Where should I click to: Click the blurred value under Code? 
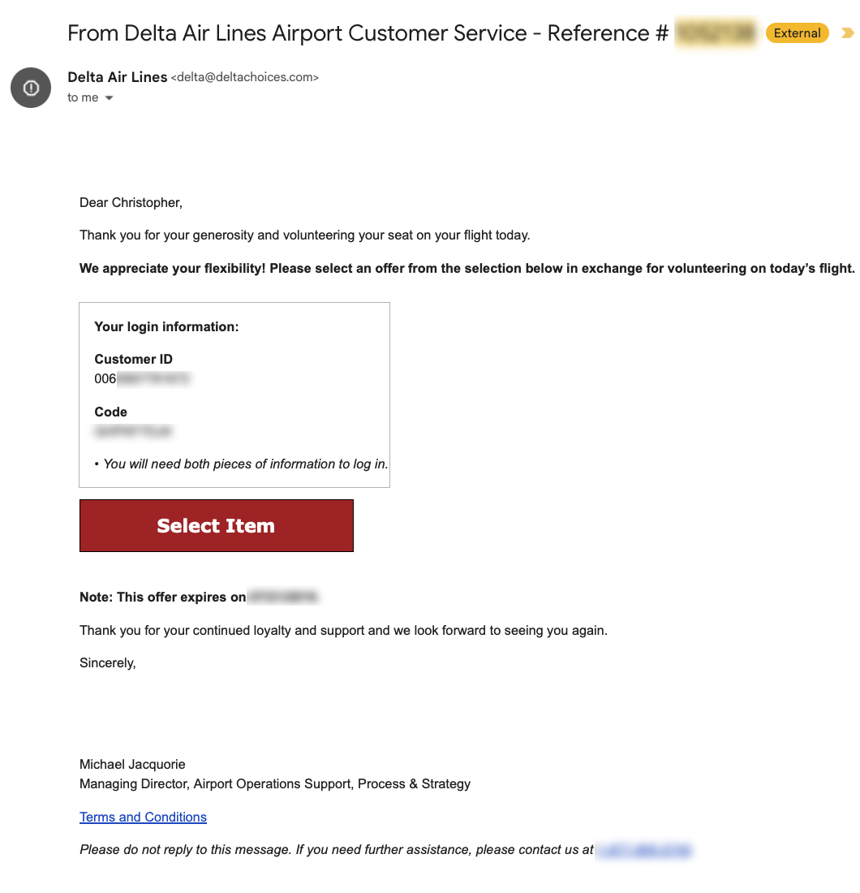coord(134,431)
